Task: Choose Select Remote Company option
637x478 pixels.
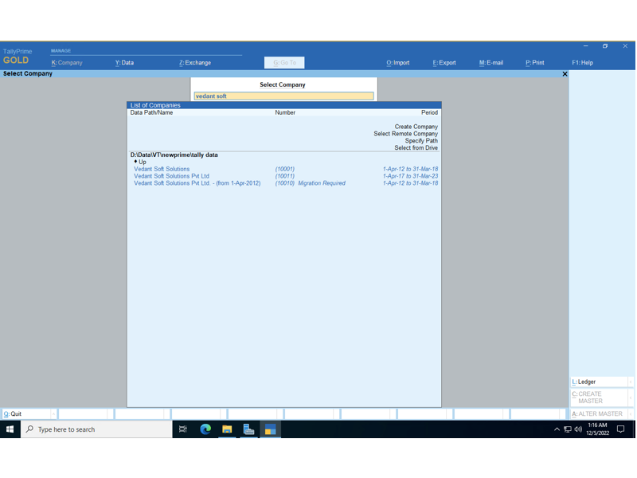Action: click(x=406, y=134)
